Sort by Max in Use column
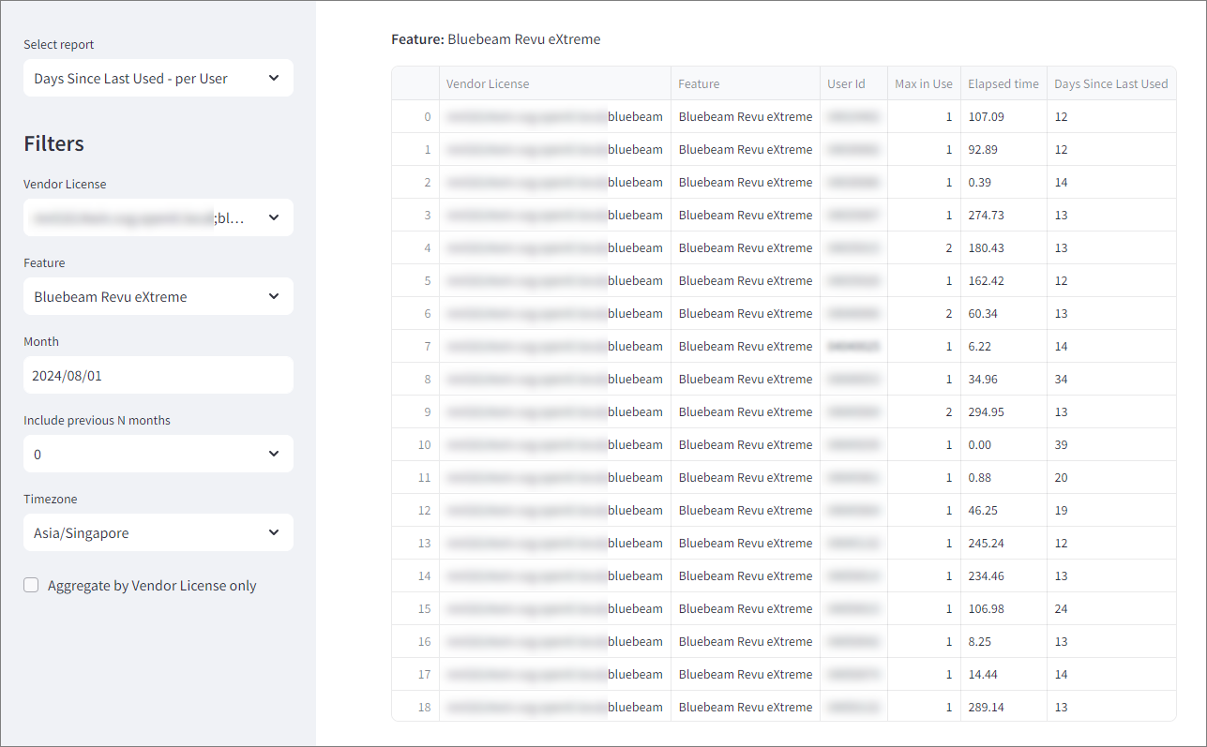The width and height of the screenshot is (1207, 747). pyautogui.click(x=923, y=84)
